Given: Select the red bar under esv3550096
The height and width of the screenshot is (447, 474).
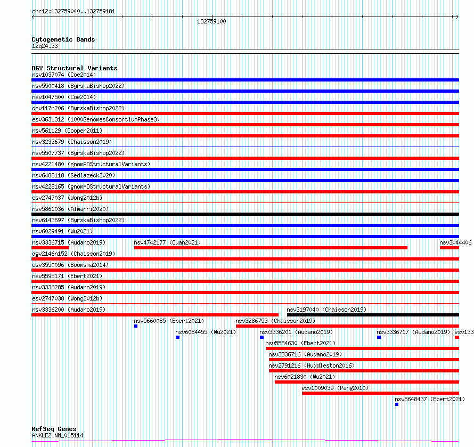Looking at the screenshot, I should (245, 270).
